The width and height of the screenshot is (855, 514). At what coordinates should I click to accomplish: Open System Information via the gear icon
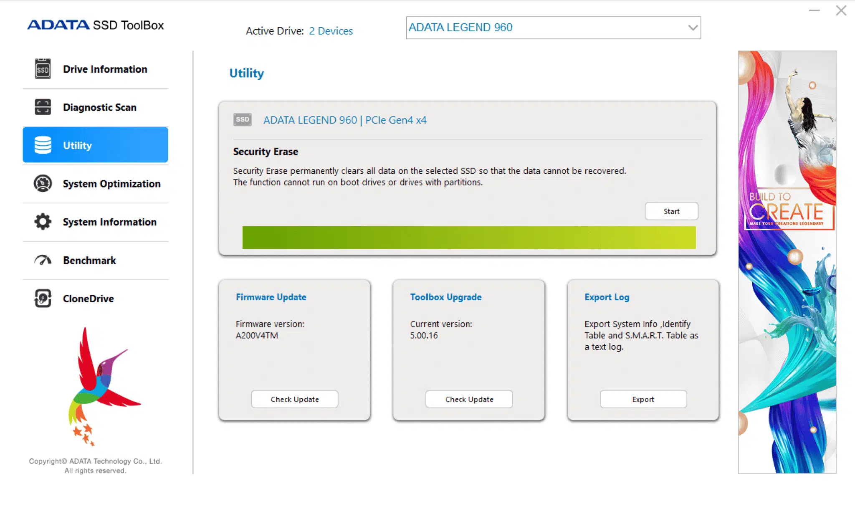pos(42,222)
